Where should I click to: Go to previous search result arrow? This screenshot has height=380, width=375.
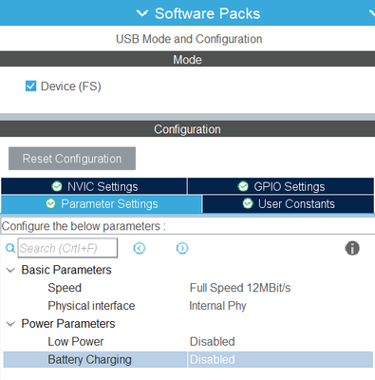coord(140,248)
